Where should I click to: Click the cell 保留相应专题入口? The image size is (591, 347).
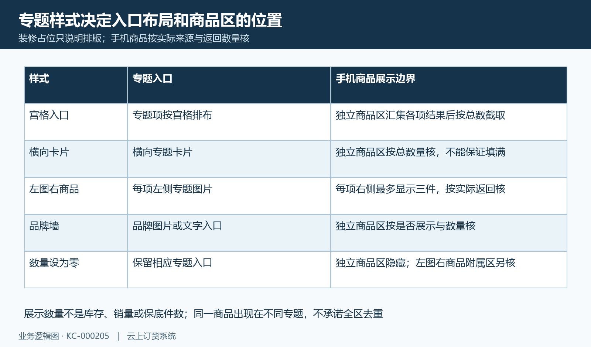229,269
